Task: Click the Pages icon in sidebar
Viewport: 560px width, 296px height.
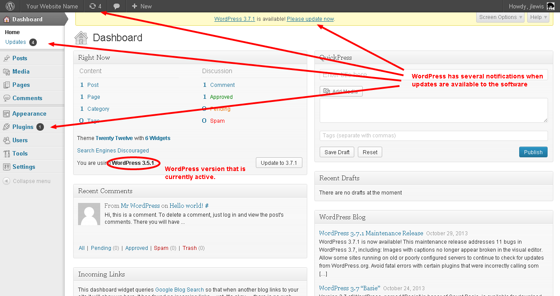Action: point(7,85)
